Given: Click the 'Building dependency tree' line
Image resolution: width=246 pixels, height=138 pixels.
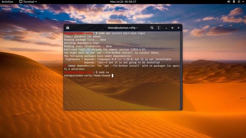Looking at the screenshot, I should (x=81, y=43).
